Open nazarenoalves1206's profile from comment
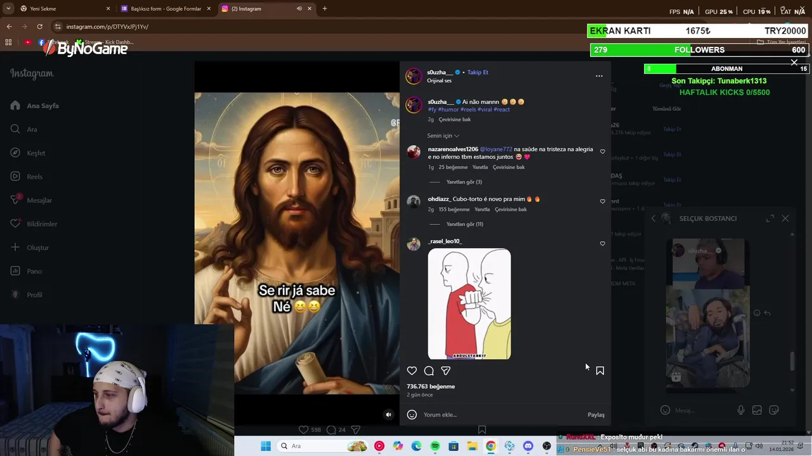812x456 pixels. (453, 149)
